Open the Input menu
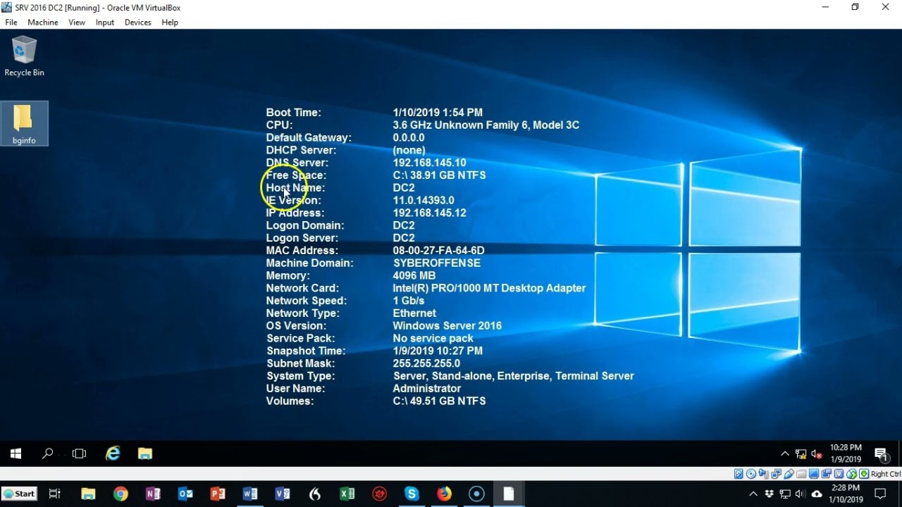902x507 pixels. point(105,23)
